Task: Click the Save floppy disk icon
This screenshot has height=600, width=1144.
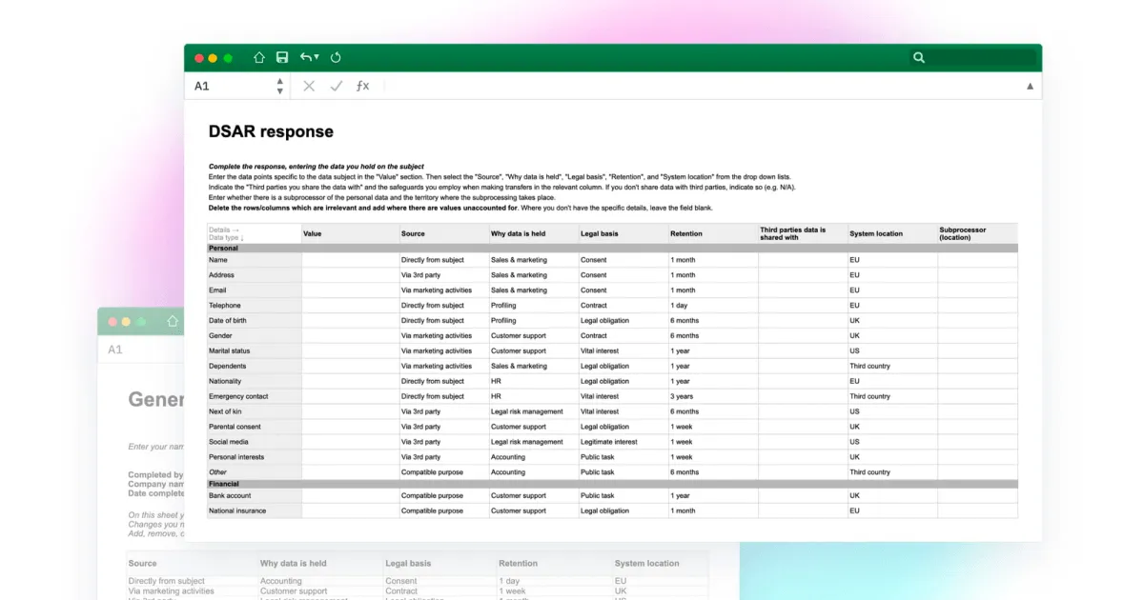Action: point(282,57)
